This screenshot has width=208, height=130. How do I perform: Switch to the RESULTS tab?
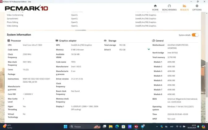point(184,8)
